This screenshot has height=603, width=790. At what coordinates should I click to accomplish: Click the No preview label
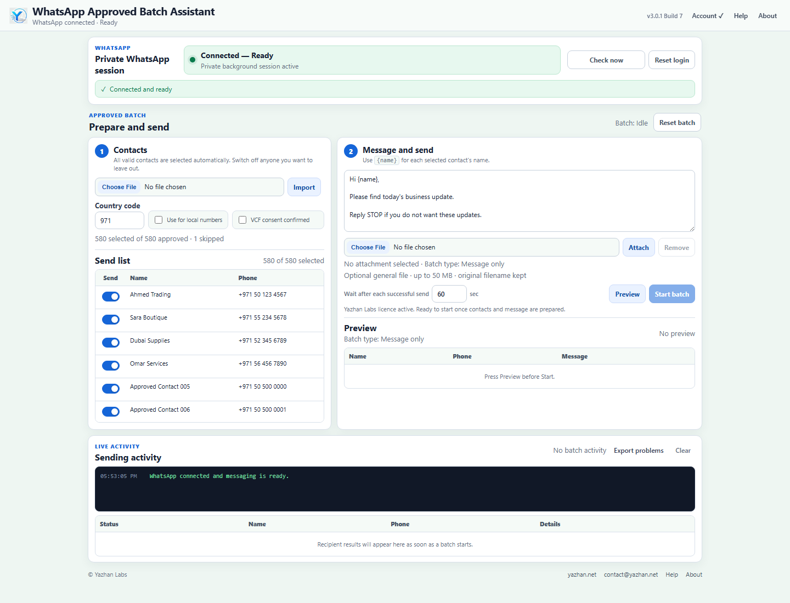677,333
